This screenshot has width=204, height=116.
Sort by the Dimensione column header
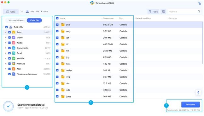108,18
